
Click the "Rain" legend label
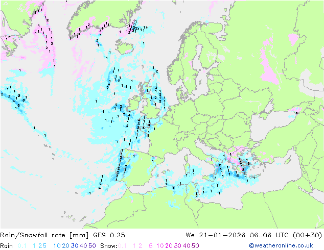point(7,246)
